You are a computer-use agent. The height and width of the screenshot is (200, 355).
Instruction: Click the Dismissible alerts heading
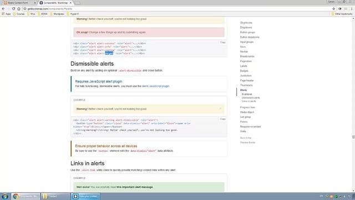[x=92, y=64]
